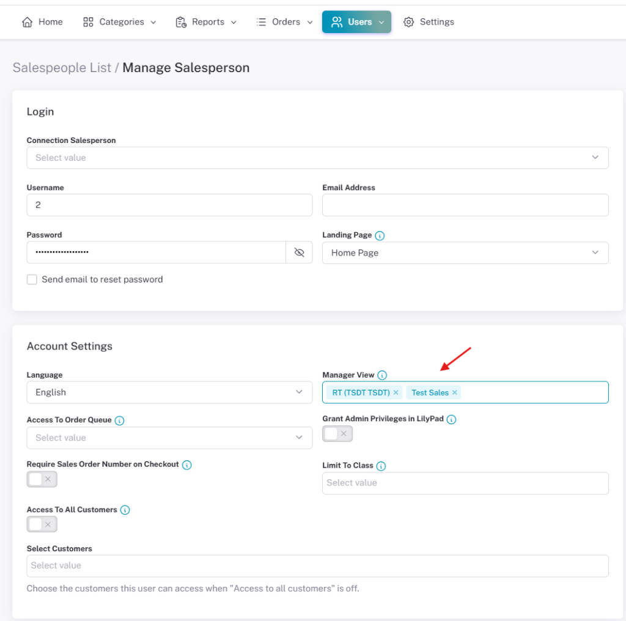The height and width of the screenshot is (621, 626).
Task: Click the Login section heading
Action: pyautogui.click(x=40, y=111)
